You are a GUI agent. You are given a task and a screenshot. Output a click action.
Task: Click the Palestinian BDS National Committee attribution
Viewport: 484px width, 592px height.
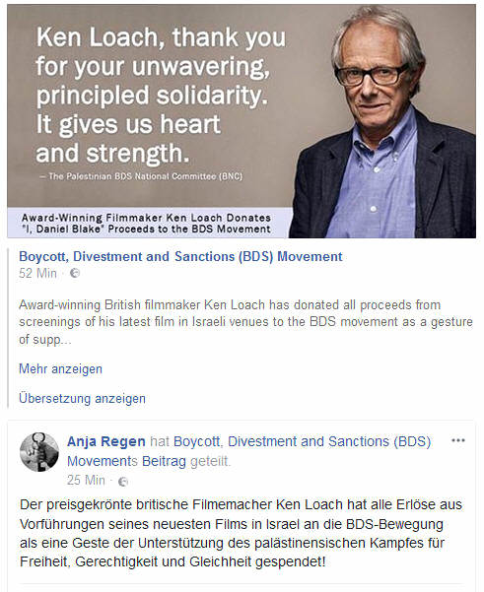142,176
